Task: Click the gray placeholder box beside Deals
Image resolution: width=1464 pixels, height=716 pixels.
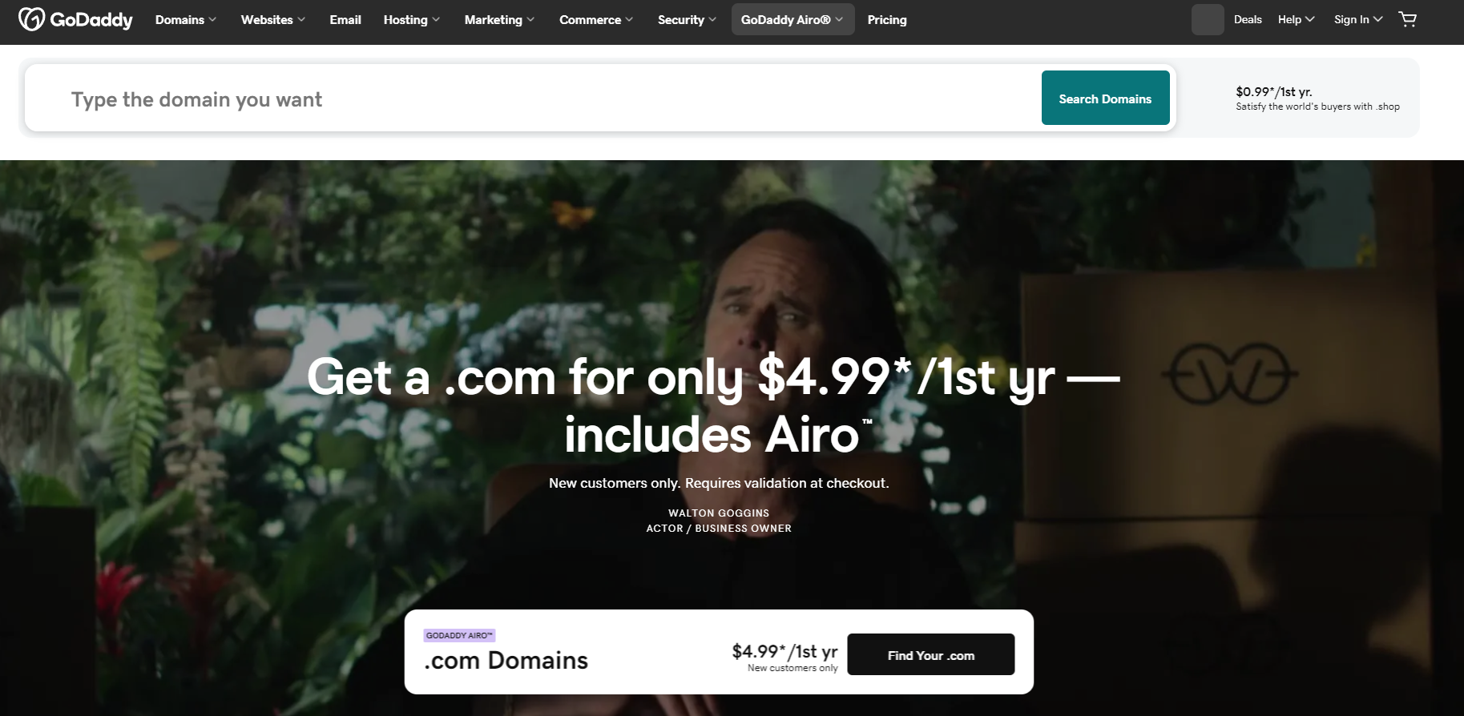Action: 1208,19
